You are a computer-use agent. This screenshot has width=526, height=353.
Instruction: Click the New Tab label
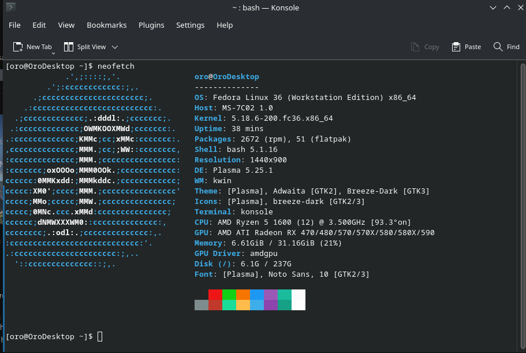coord(39,47)
